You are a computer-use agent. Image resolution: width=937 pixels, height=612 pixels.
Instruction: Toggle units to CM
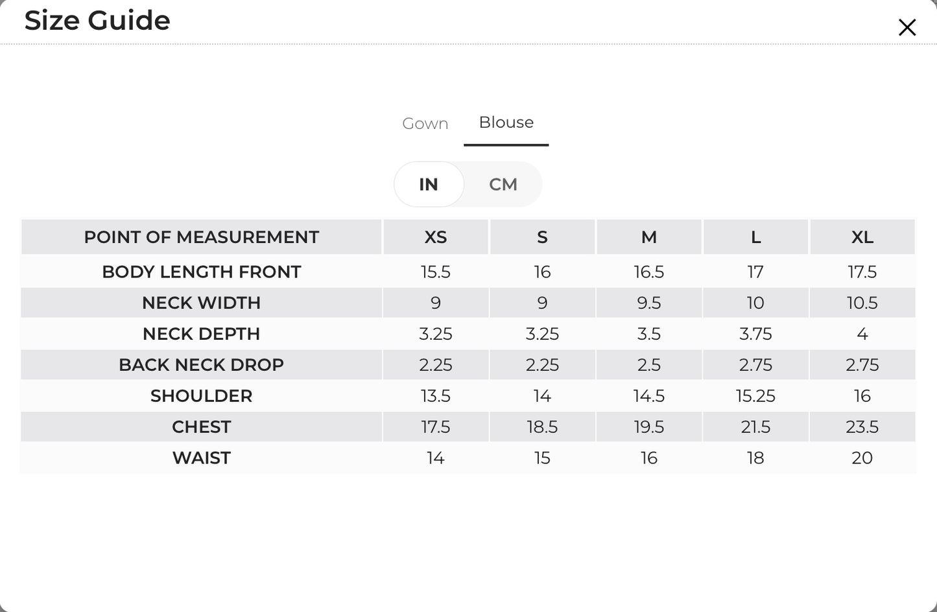point(503,184)
